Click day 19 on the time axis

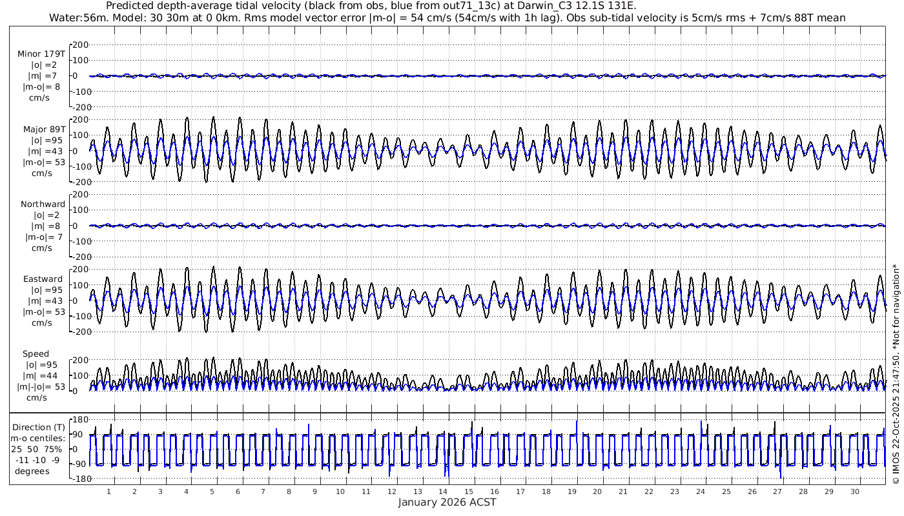click(x=572, y=491)
